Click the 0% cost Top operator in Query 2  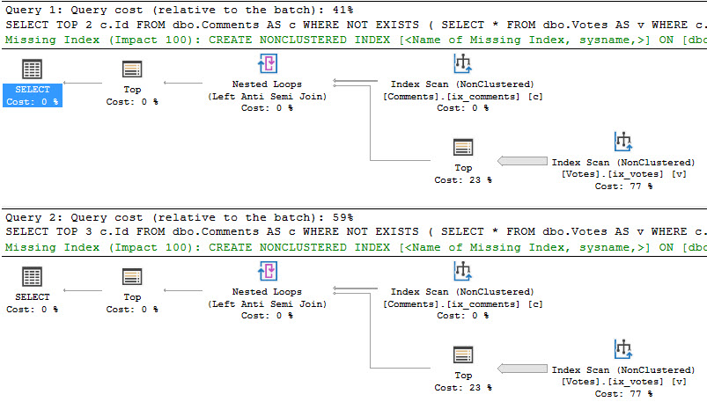132,278
